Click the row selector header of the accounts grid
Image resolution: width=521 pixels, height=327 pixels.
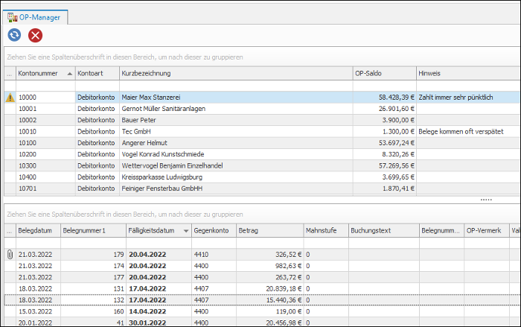[x=10, y=74]
